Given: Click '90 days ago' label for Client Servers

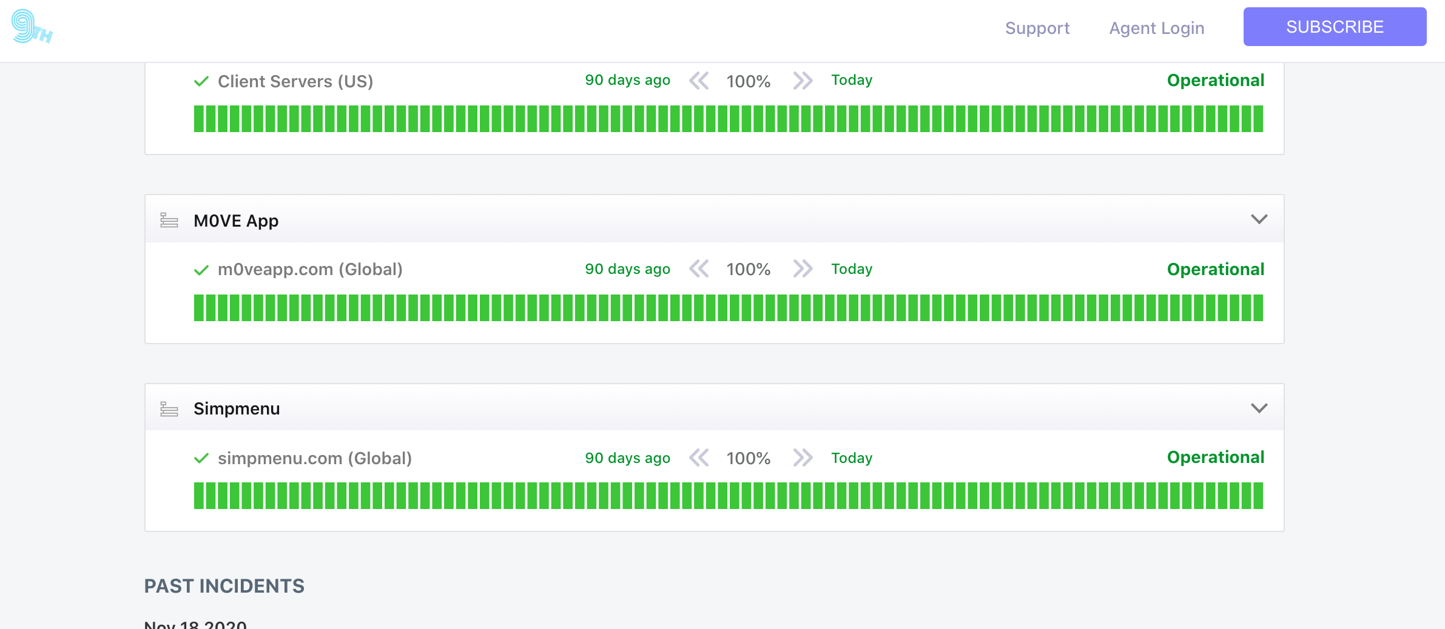Looking at the screenshot, I should 627,80.
